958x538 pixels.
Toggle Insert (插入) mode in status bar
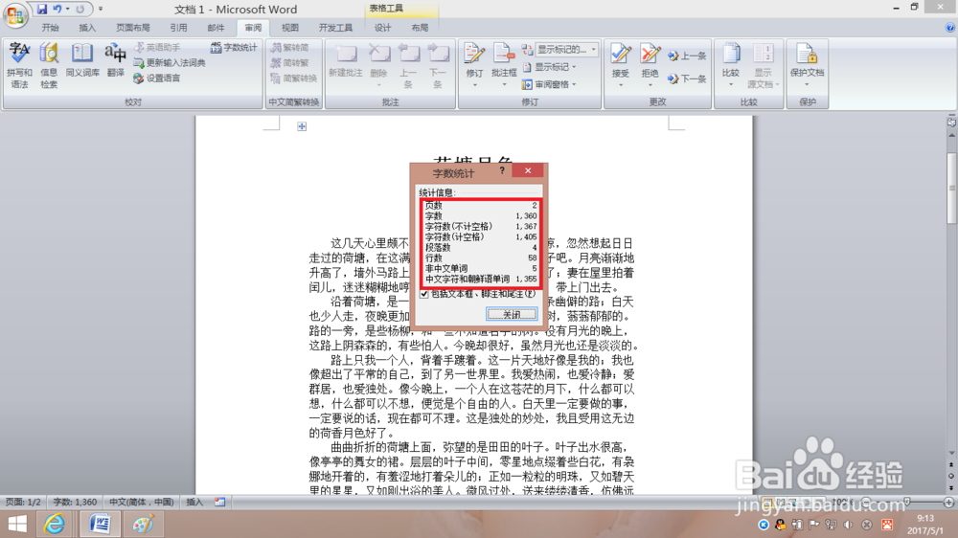tap(194, 502)
